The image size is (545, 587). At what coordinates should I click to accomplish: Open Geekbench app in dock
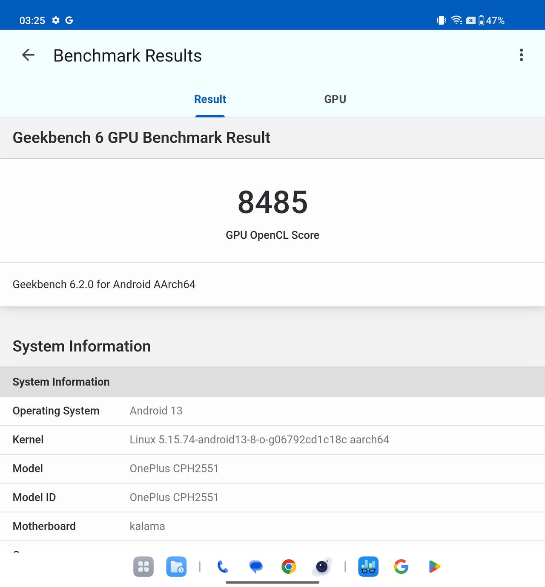(x=368, y=567)
